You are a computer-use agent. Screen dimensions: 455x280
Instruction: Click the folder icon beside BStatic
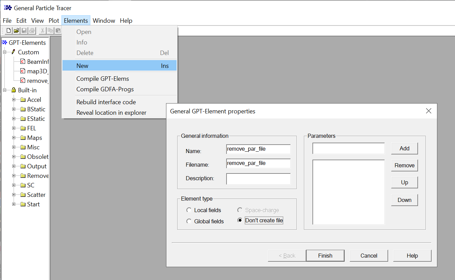click(x=23, y=109)
